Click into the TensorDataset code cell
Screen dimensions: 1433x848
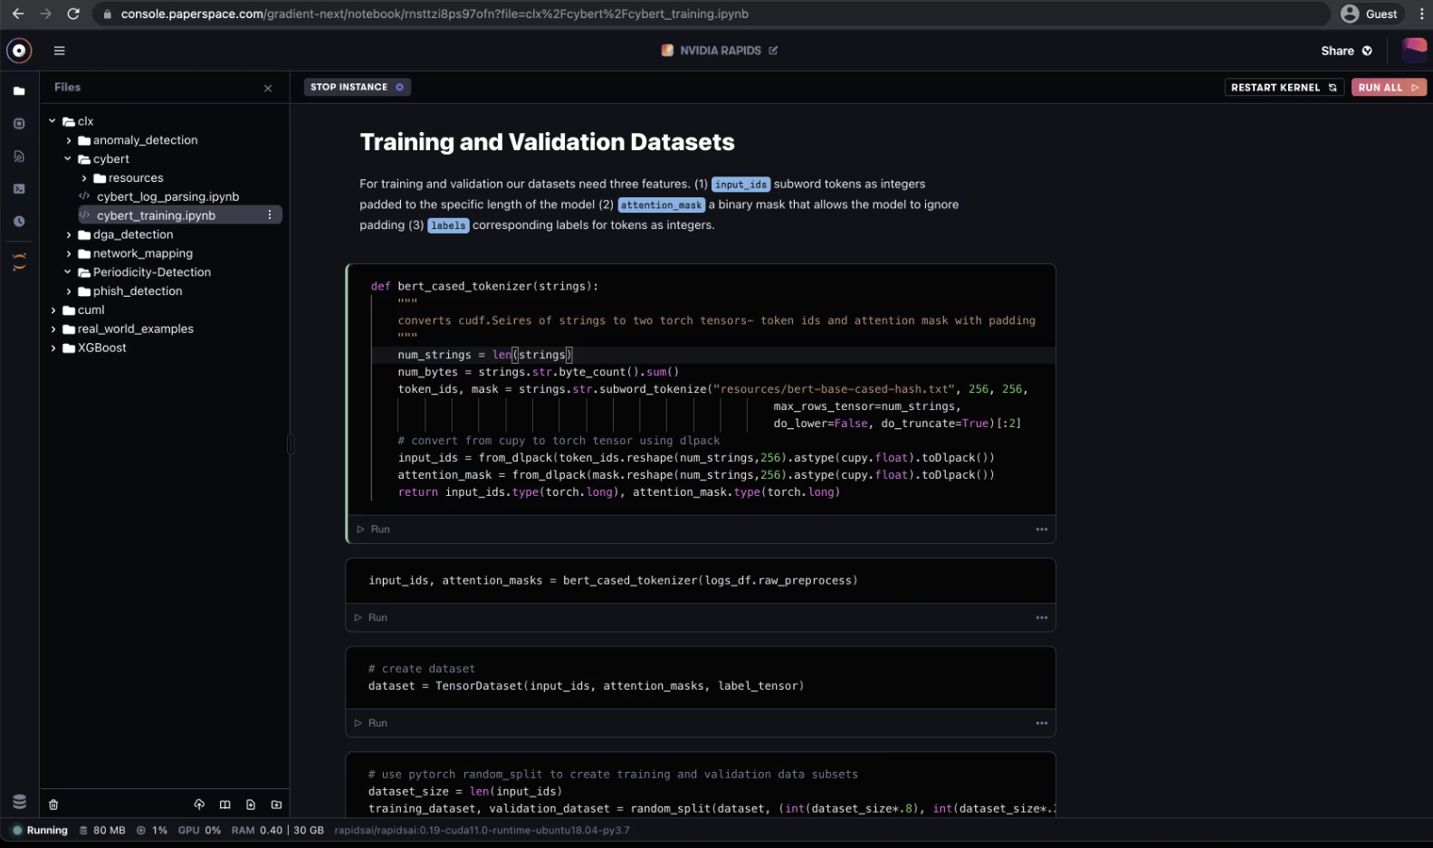point(701,677)
